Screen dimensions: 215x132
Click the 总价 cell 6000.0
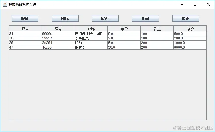tap(190, 47)
